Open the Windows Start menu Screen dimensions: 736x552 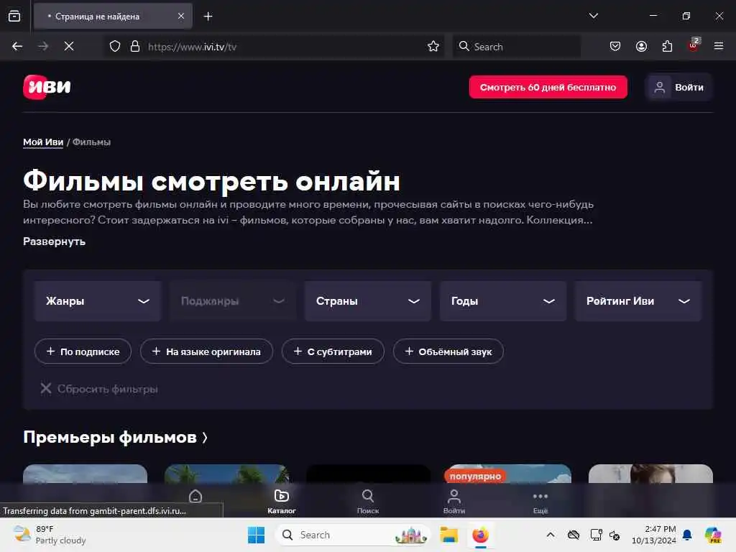point(256,535)
